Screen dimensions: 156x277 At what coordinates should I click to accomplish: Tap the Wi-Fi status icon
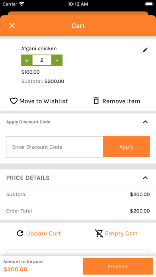(x=22, y=4)
